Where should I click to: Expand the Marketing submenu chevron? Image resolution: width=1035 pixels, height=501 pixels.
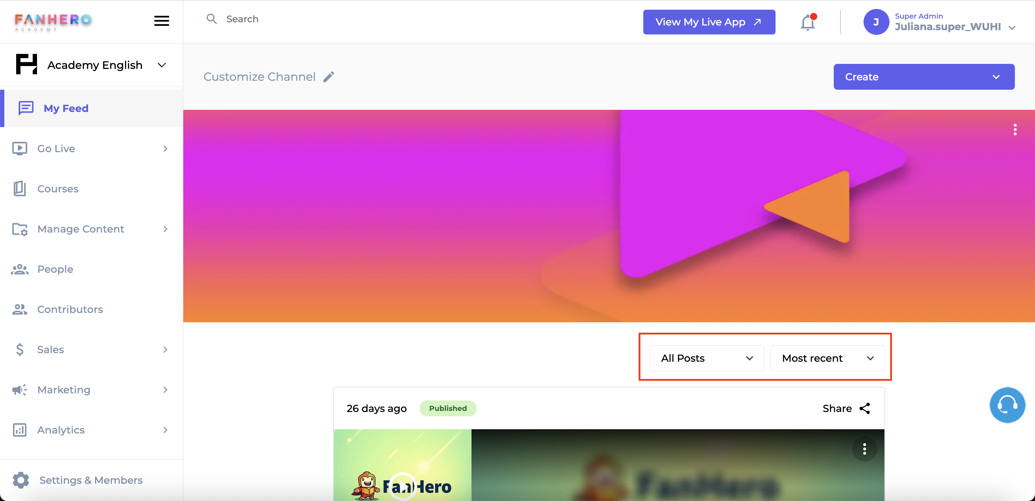tap(165, 389)
